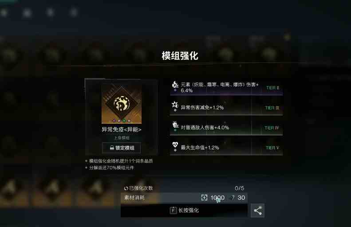The height and width of the screenshot is (227, 351).
Task: Click the share icon button
Action: pos(257,211)
